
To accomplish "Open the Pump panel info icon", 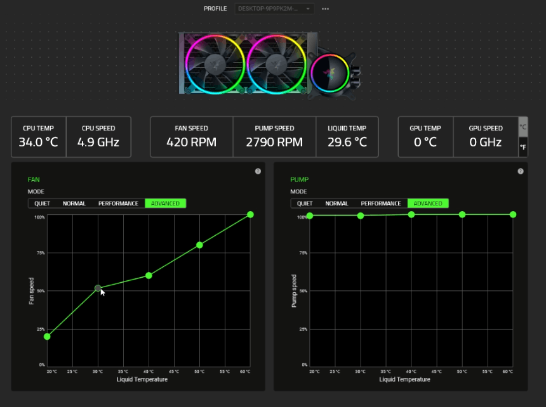I will click(521, 171).
